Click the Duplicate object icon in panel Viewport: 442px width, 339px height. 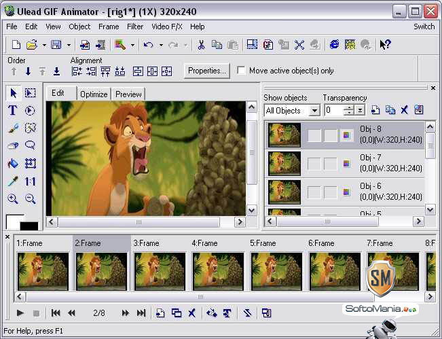pyautogui.click(x=390, y=109)
